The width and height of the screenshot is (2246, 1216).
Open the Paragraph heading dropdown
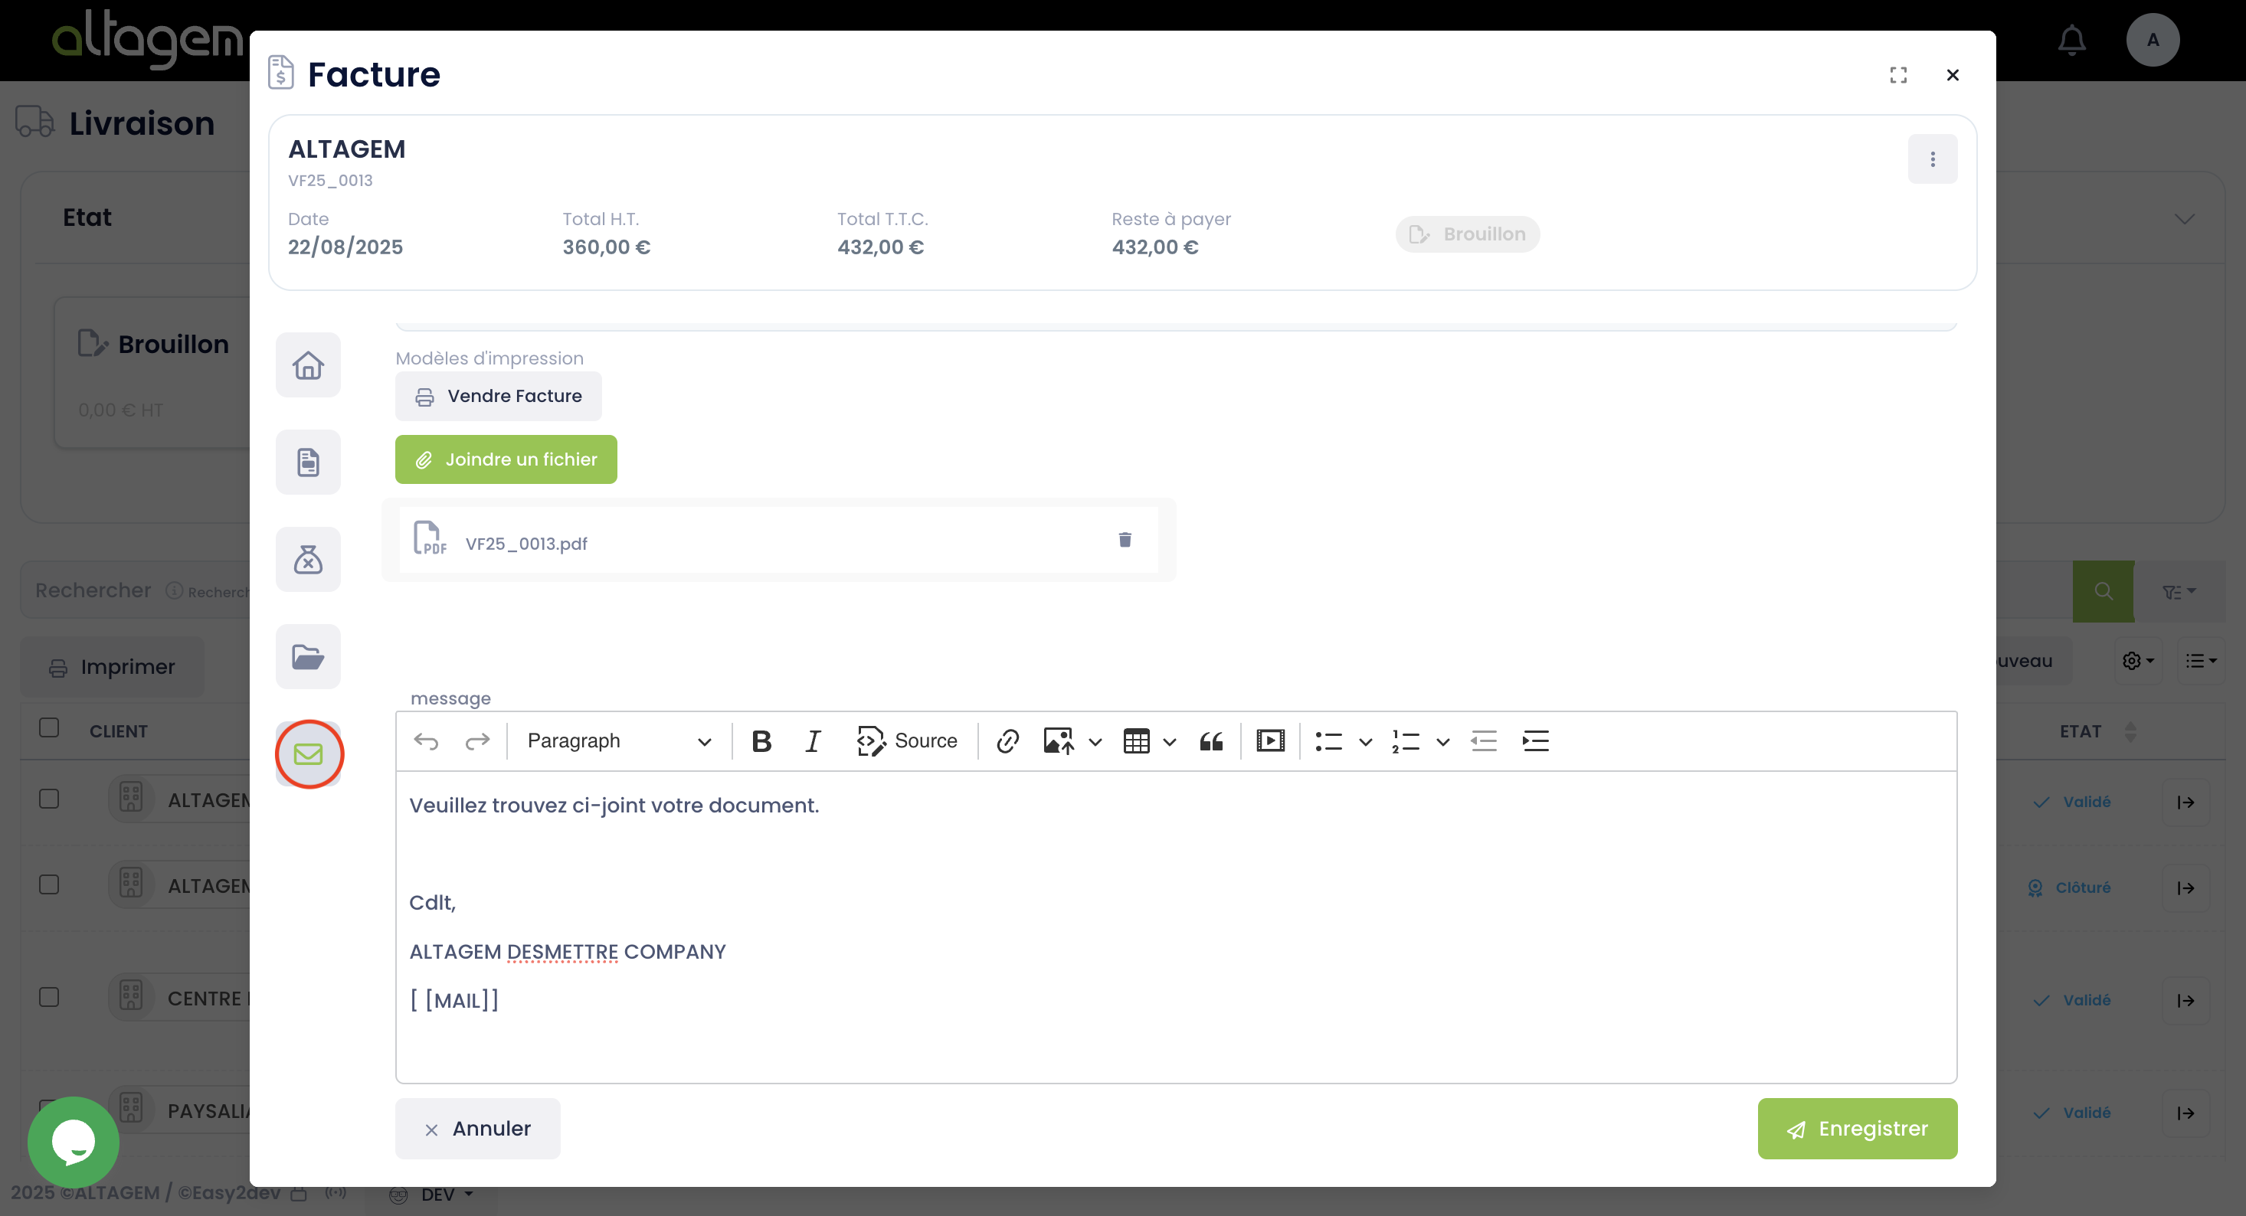coord(619,741)
